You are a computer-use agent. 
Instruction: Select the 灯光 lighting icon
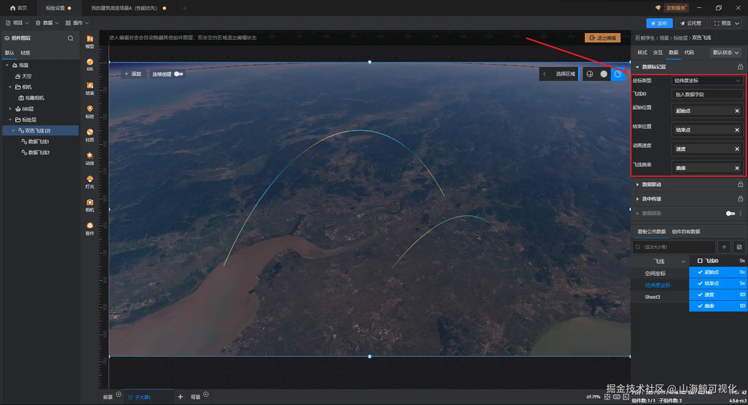pos(90,181)
